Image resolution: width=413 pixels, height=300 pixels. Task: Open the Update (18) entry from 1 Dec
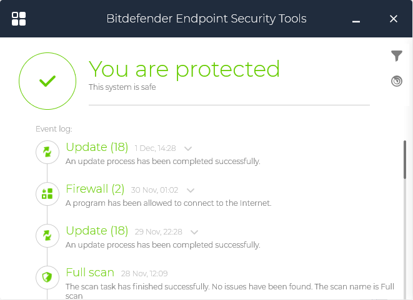pos(97,147)
